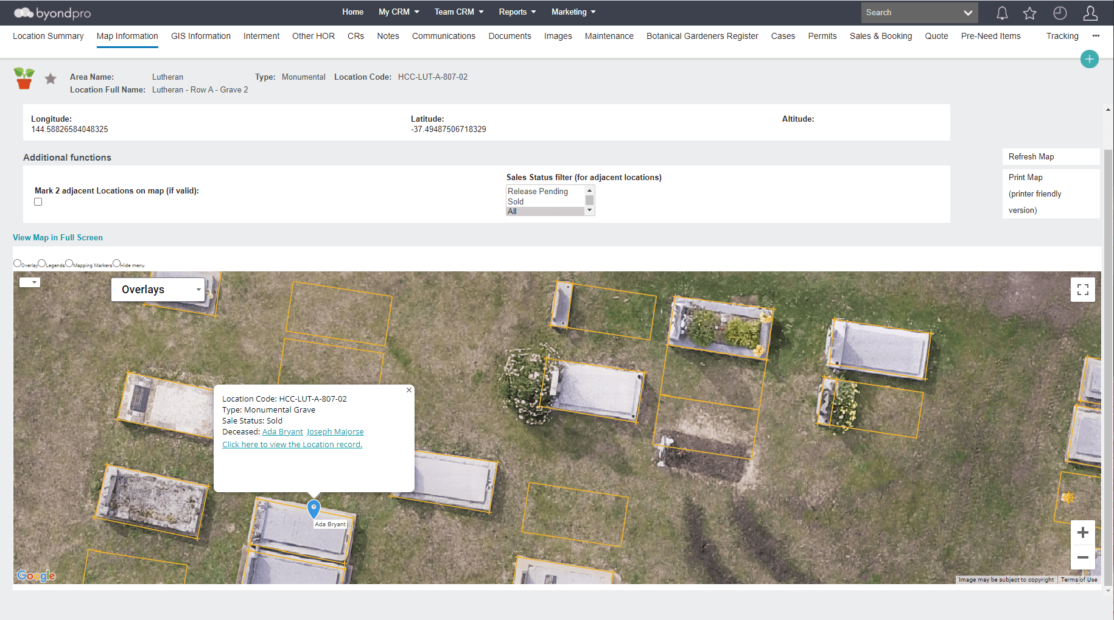1114x620 pixels.
Task: Click the blue map marker pin
Action: [x=314, y=508]
